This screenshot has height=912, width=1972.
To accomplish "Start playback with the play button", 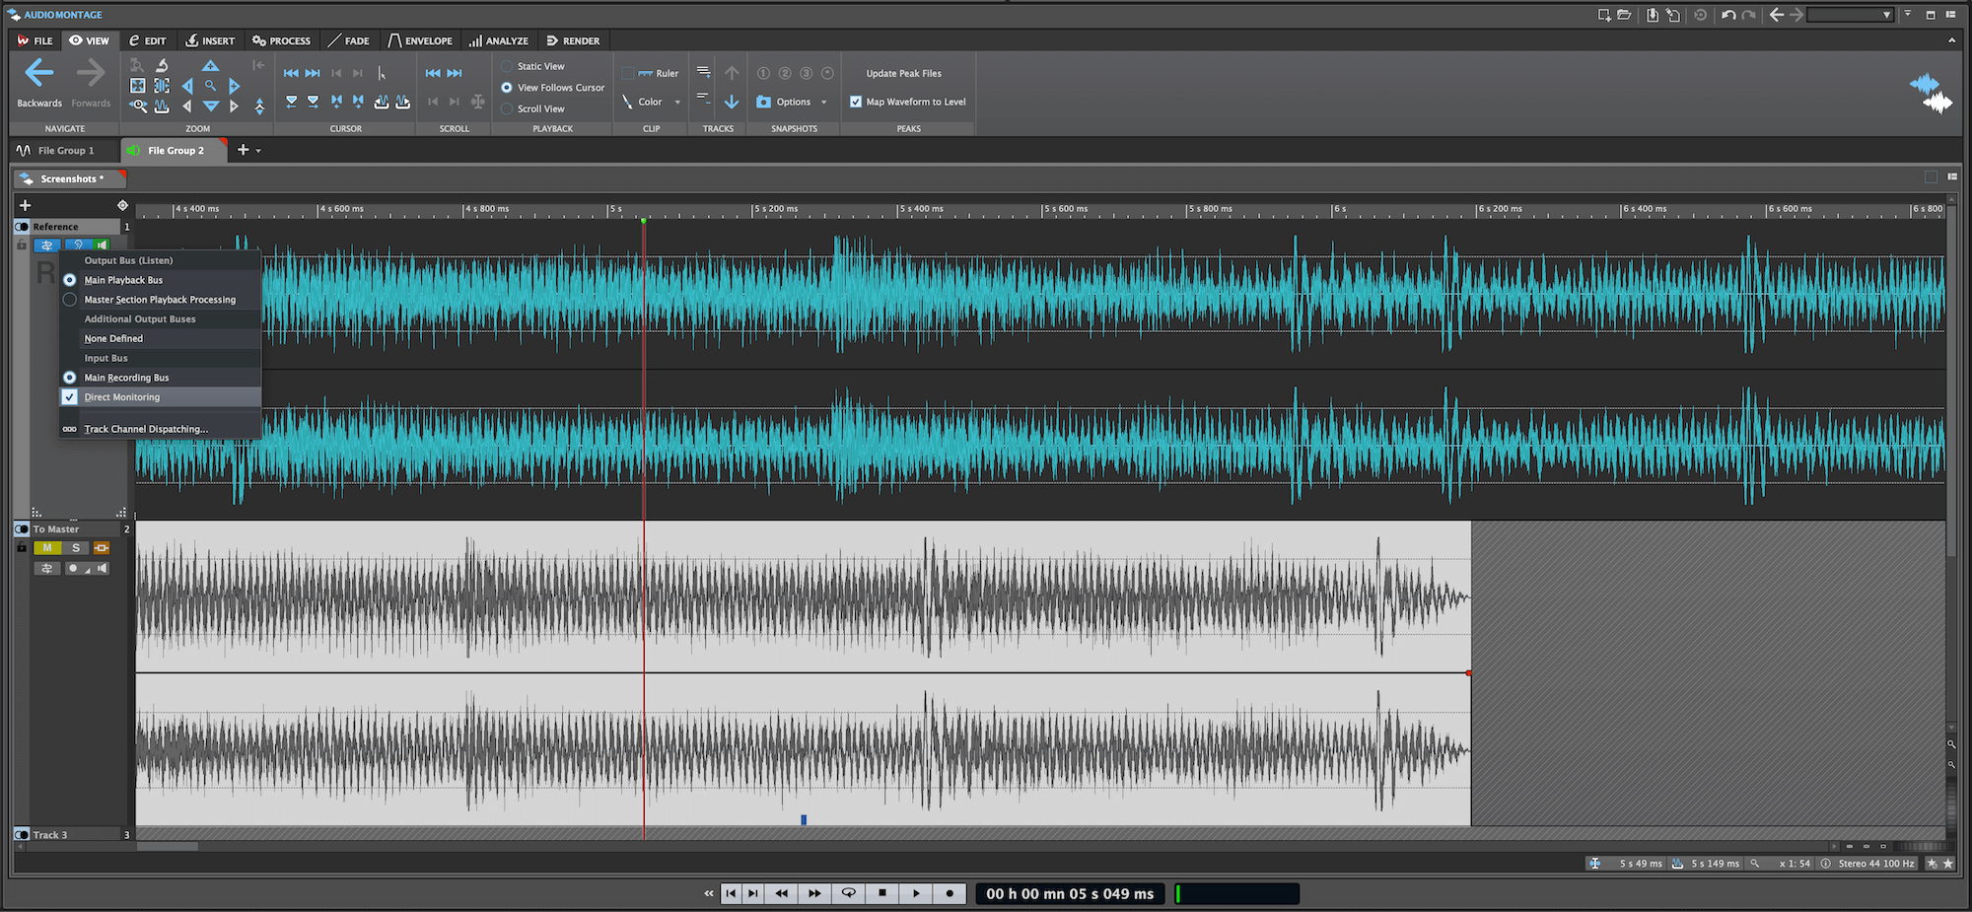I will tap(916, 893).
